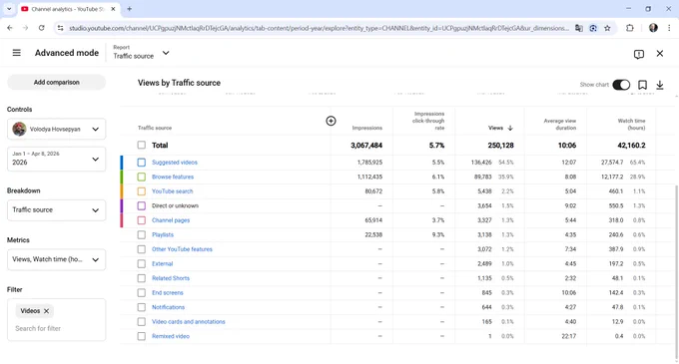Open the Channel pages link
The image size is (679, 364).
pyautogui.click(x=171, y=220)
